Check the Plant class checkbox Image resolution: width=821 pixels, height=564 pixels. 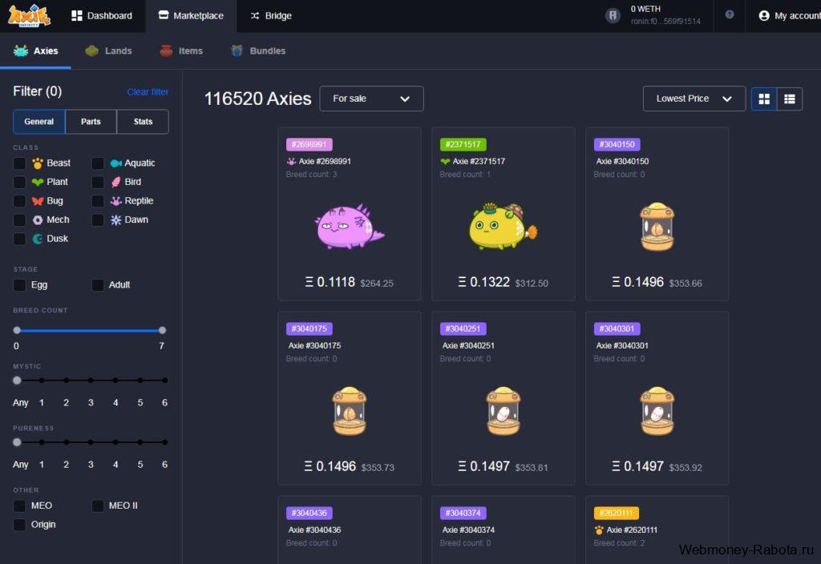point(19,182)
